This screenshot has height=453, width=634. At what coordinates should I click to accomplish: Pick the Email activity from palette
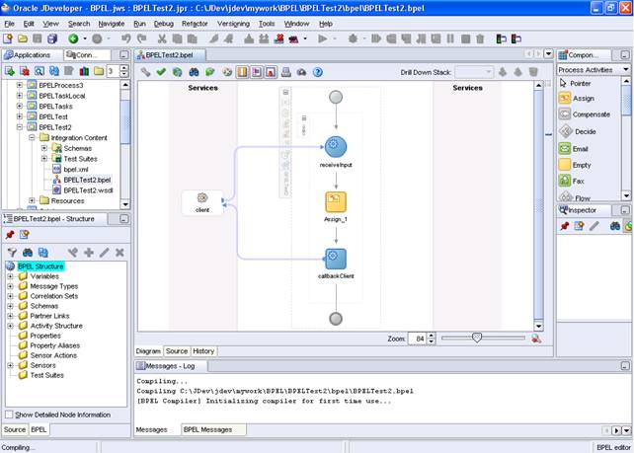(580, 148)
